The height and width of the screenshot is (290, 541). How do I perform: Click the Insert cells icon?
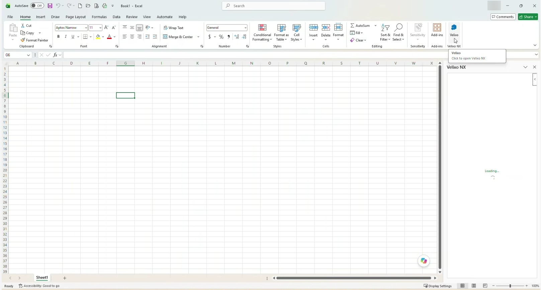pyautogui.click(x=313, y=27)
